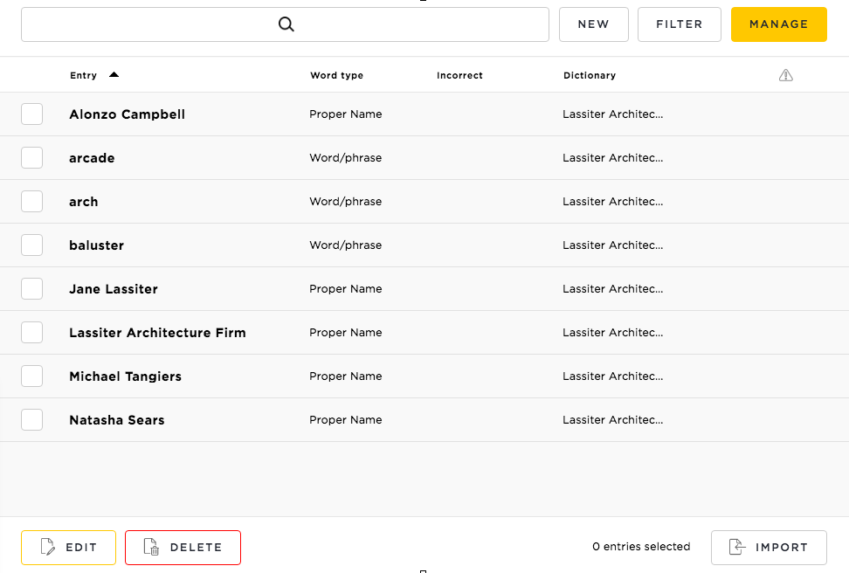The image size is (849, 573).
Task: Tick the checkbox for Alonzo Campbell
Action: pyautogui.click(x=32, y=114)
